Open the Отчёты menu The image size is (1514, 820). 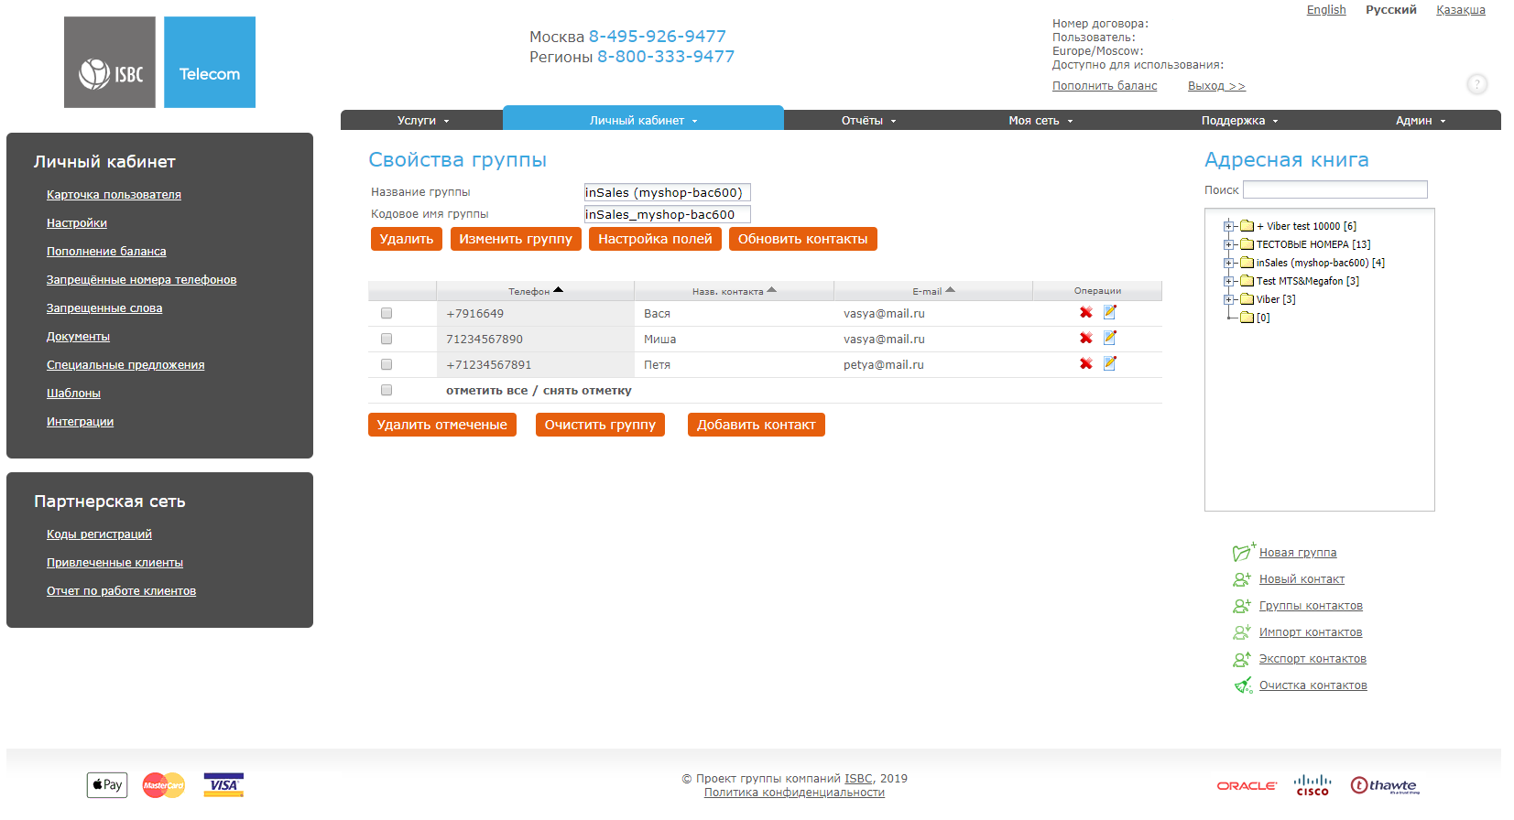pos(868,121)
